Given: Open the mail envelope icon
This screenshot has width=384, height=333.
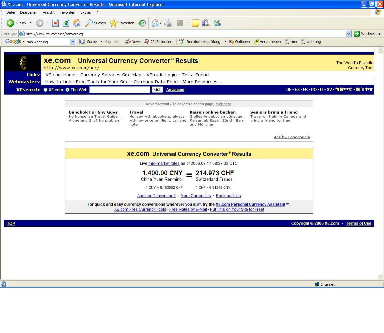Looking at the screenshot, I should [155, 23].
